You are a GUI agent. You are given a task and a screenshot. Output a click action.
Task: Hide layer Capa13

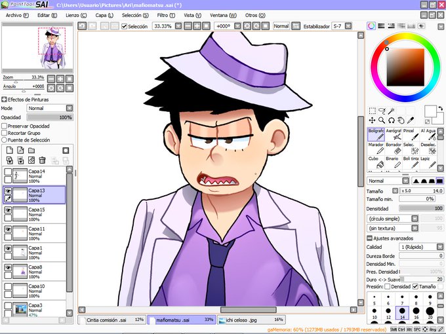tap(8, 191)
